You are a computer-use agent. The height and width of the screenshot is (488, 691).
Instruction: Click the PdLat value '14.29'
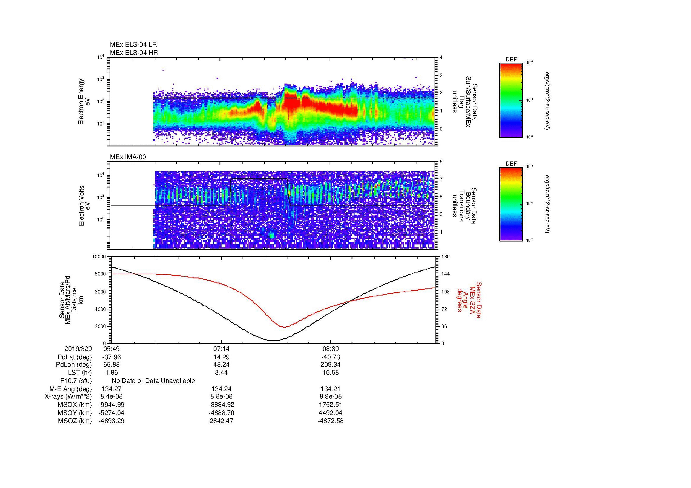pos(221,357)
